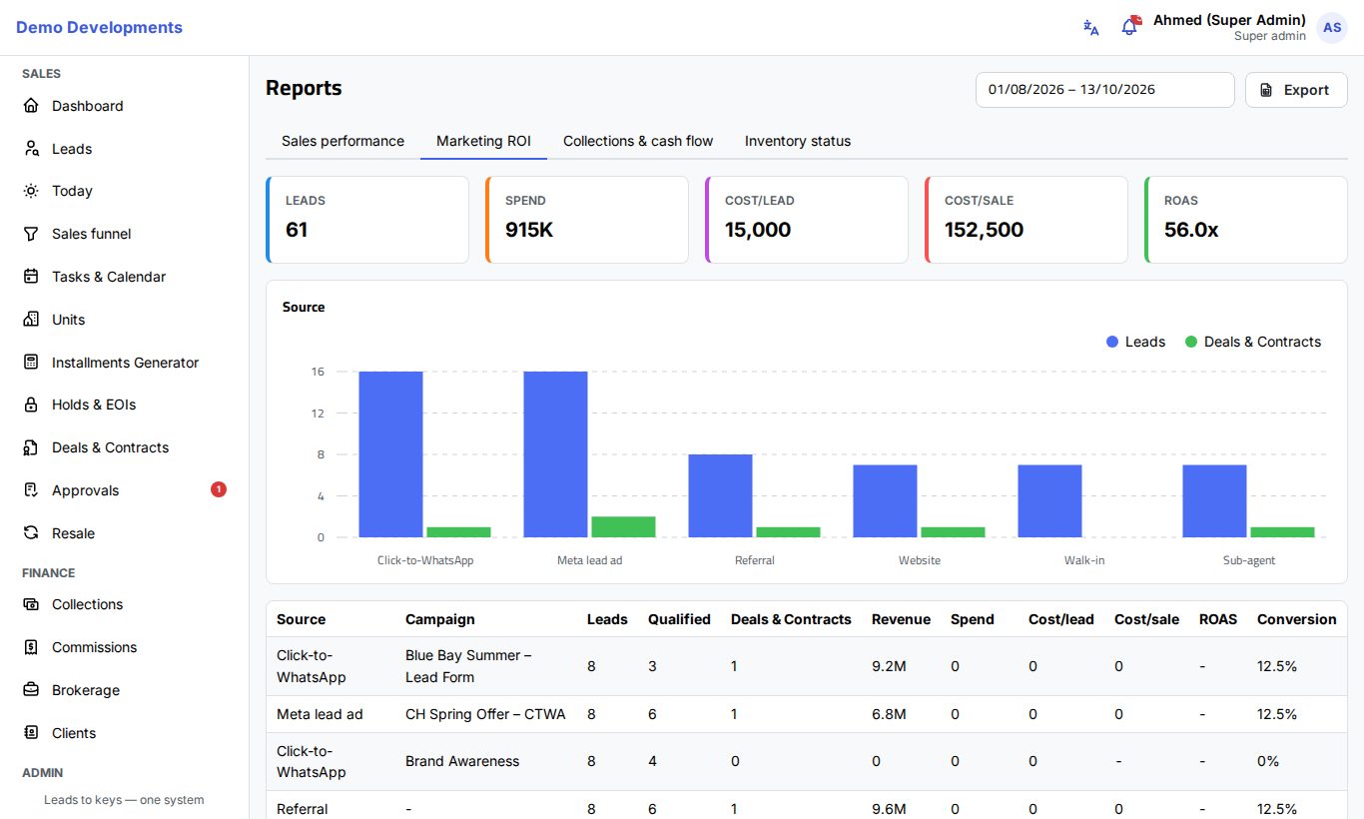Toggle the Leads series in chart legend
Screen dimensions: 1364x819
1135,342
